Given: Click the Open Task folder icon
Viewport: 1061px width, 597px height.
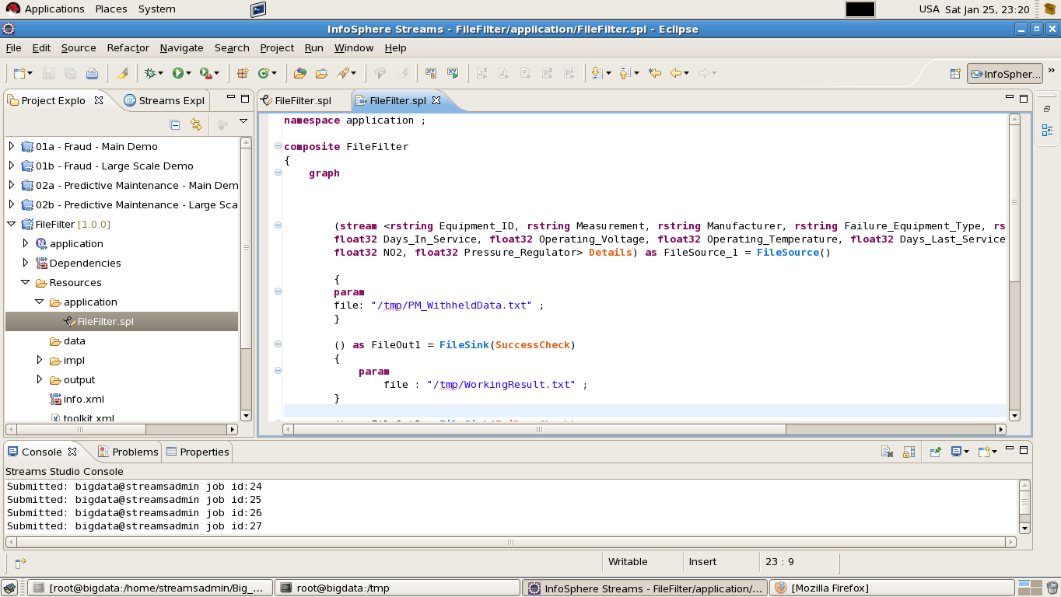Looking at the screenshot, I should tap(321, 73).
